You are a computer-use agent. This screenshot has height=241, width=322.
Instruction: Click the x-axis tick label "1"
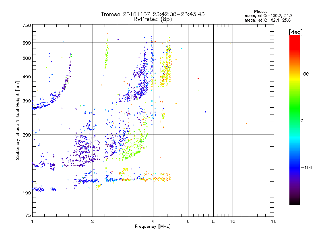(x=33, y=221)
